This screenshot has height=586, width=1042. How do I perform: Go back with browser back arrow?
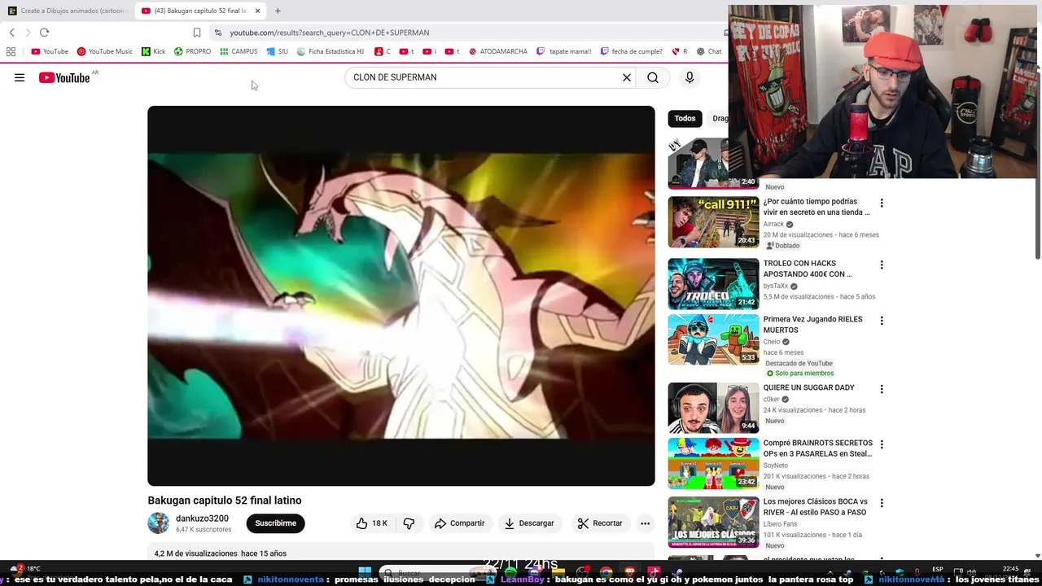tap(11, 33)
